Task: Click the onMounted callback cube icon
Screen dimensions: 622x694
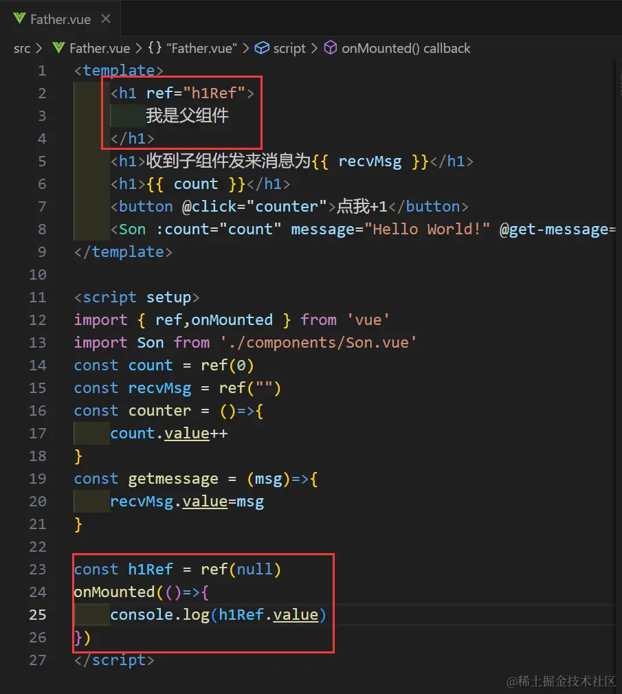Action: tap(331, 48)
